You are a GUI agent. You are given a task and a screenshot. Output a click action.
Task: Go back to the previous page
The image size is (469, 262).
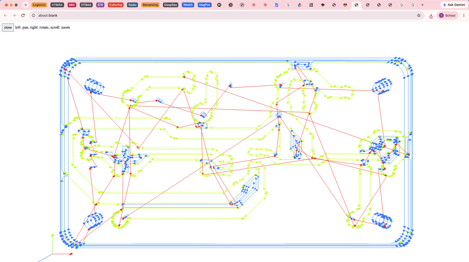5,15
